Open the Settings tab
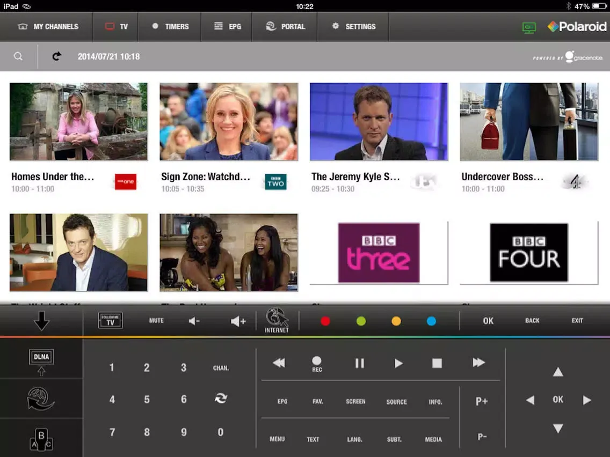Image resolution: width=610 pixels, height=457 pixels. click(353, 26)
